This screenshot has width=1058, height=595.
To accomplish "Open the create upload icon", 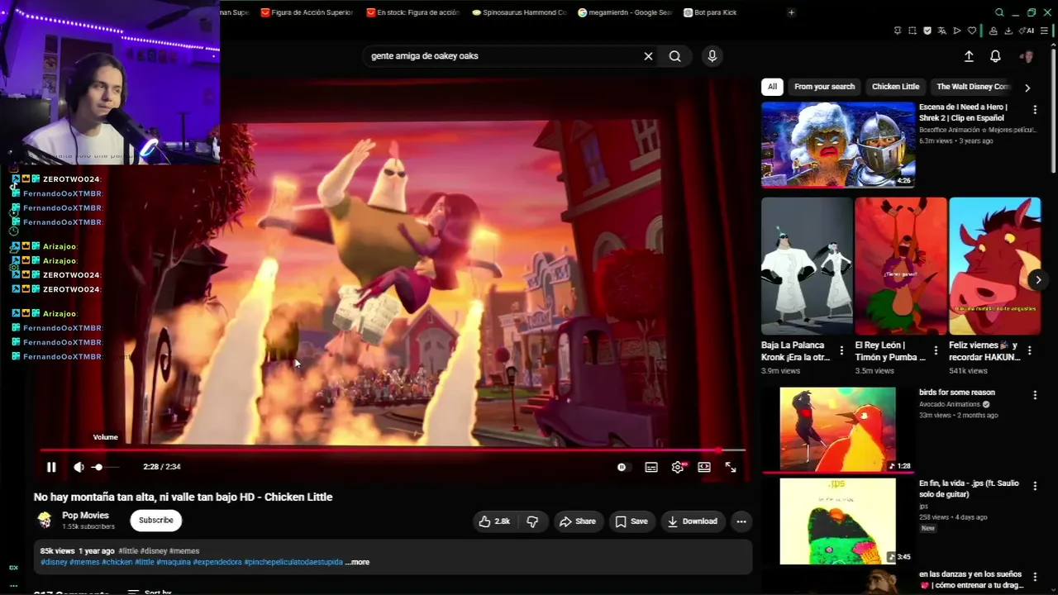I will click(969, 56).
